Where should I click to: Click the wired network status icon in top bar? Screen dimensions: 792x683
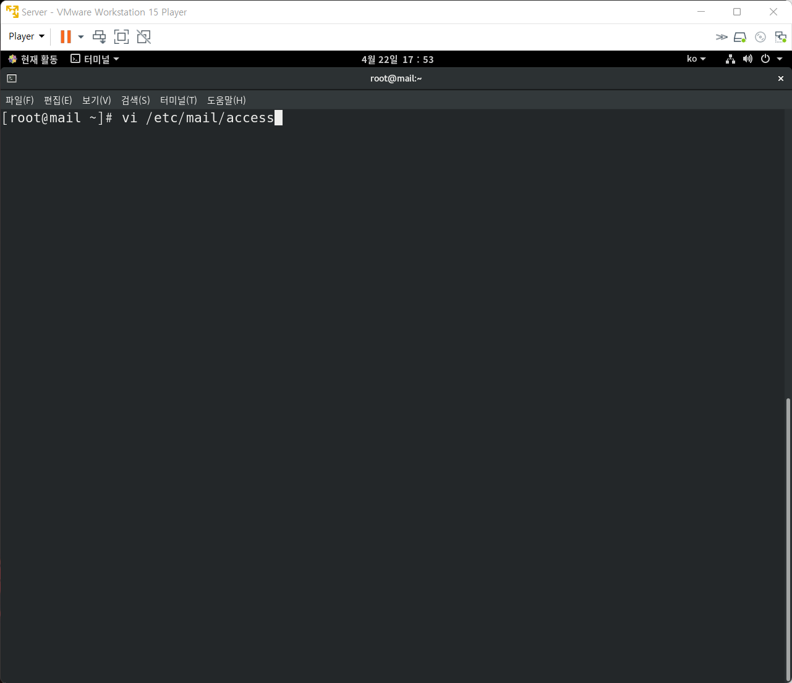coord(730,59)
